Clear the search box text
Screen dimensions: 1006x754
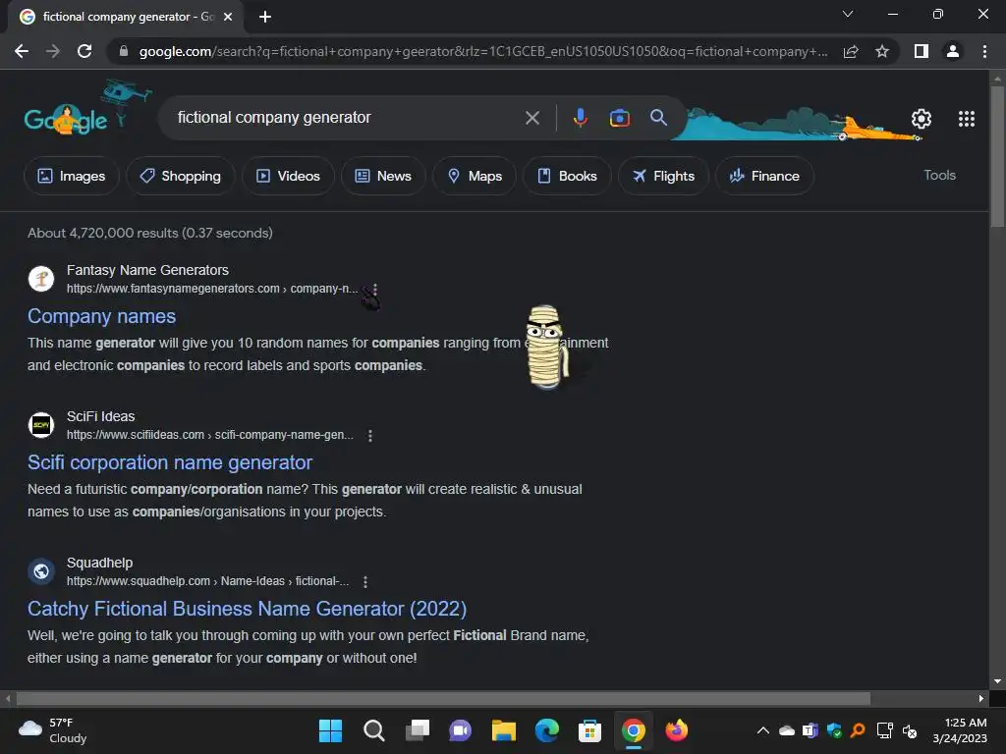point(531,118)
